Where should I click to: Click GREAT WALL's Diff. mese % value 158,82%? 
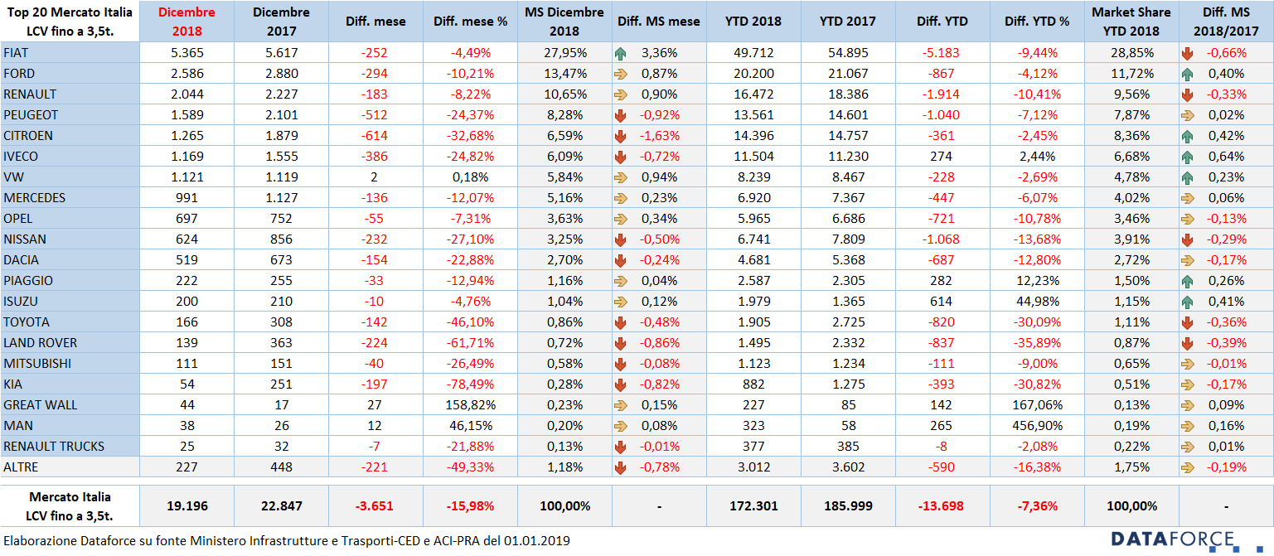470,405
